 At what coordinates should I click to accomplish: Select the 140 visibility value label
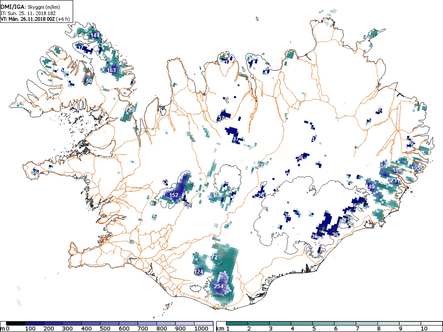pyautogui.click(x=370, y=187)
